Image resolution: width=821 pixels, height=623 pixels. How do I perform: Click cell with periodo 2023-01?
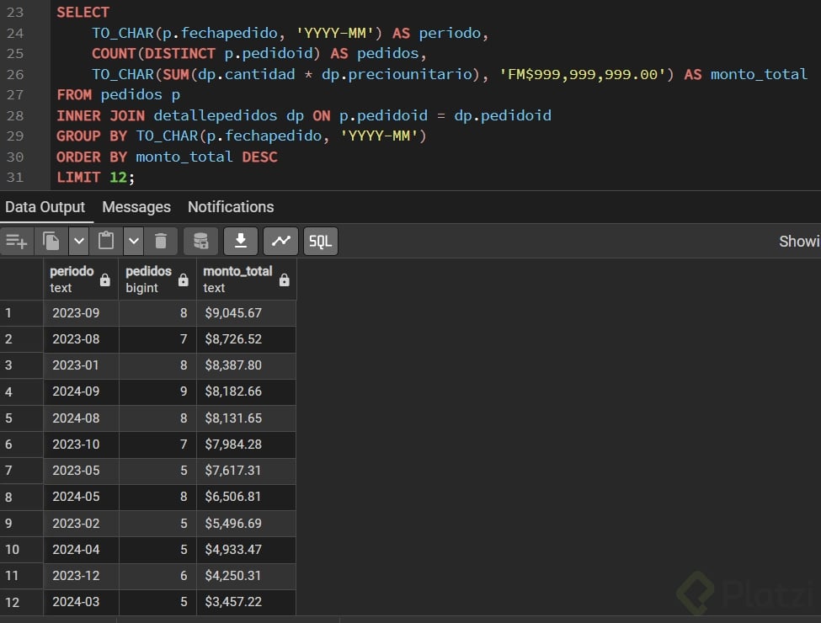pos(81,365)
